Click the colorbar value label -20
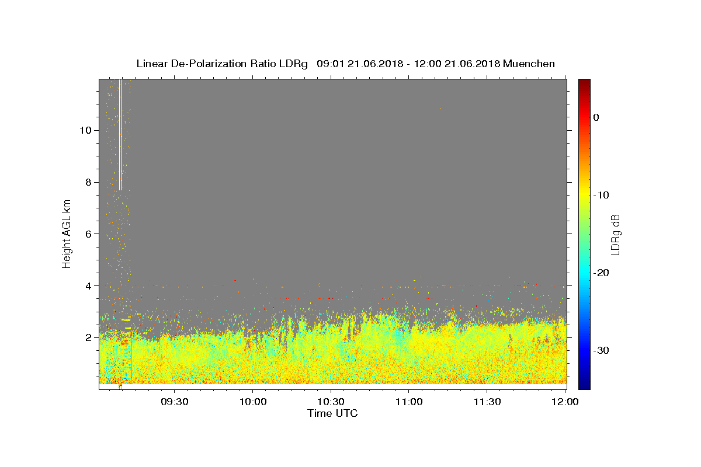 click(x=601, y=273)
